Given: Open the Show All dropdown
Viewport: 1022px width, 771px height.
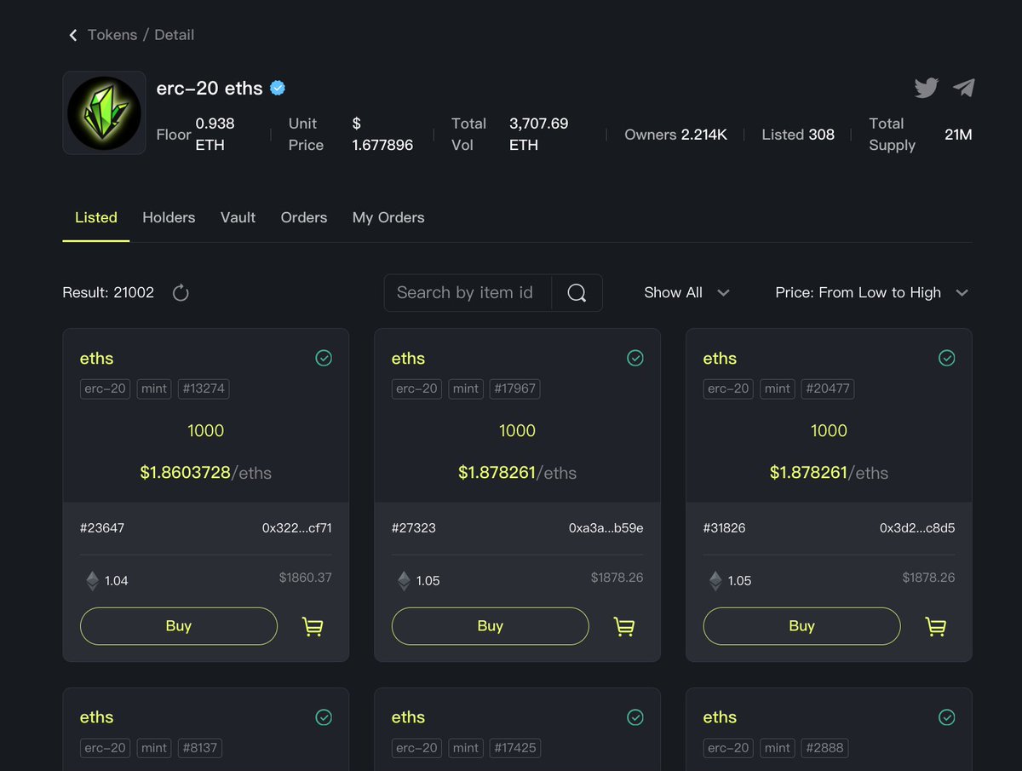Looking at the screenshot, I should (686, 293).
